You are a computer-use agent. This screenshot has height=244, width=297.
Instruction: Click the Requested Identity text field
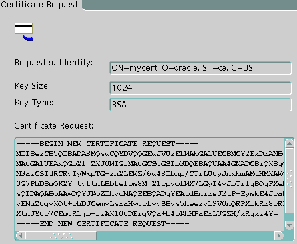[x=200, y=68]
